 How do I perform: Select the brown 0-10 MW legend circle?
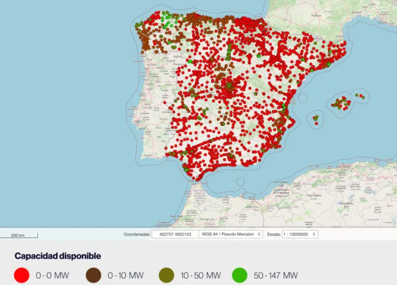tap(93, 275)
